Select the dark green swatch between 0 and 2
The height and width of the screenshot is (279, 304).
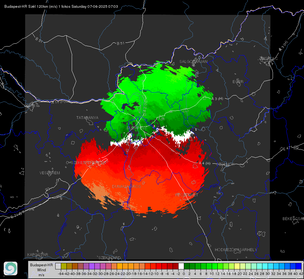(x=187, y=266)
